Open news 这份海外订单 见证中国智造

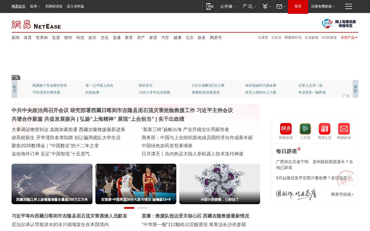click(x=51, y=154)
